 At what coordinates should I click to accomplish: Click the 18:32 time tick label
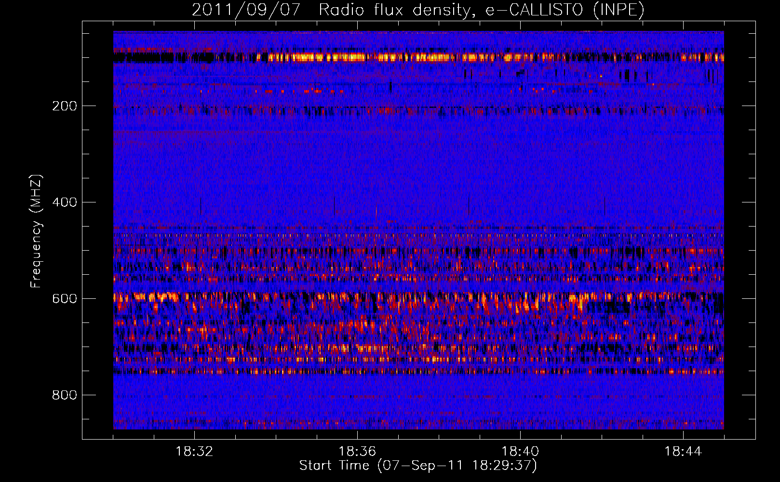click(194, 452)
